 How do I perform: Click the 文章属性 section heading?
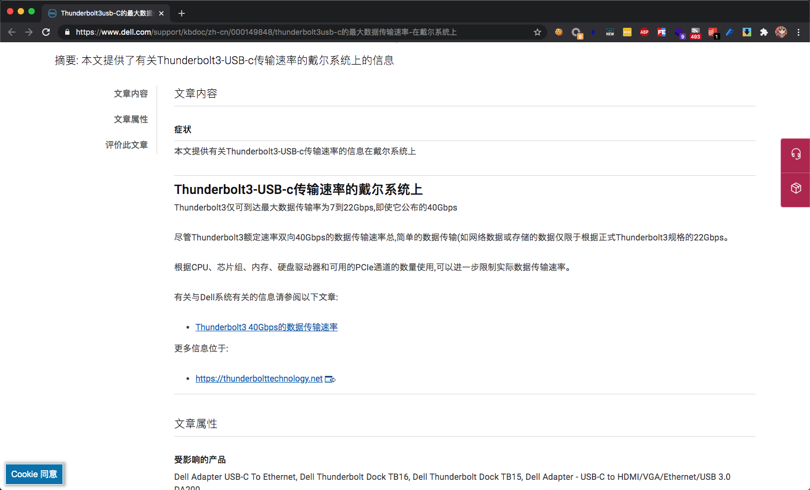pyautogui.click(x=196, y=424)
